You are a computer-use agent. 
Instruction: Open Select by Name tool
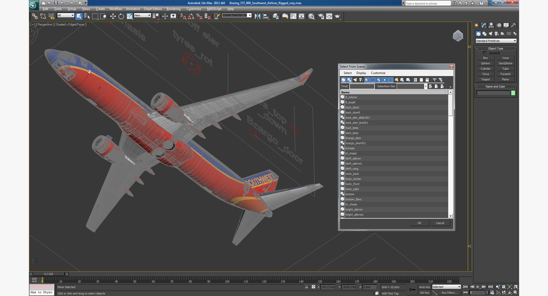87,16
